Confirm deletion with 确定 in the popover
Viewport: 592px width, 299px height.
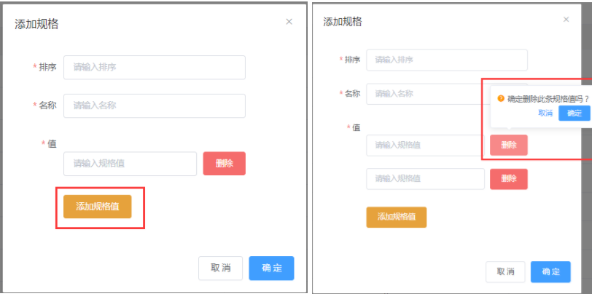click(575, 113)
